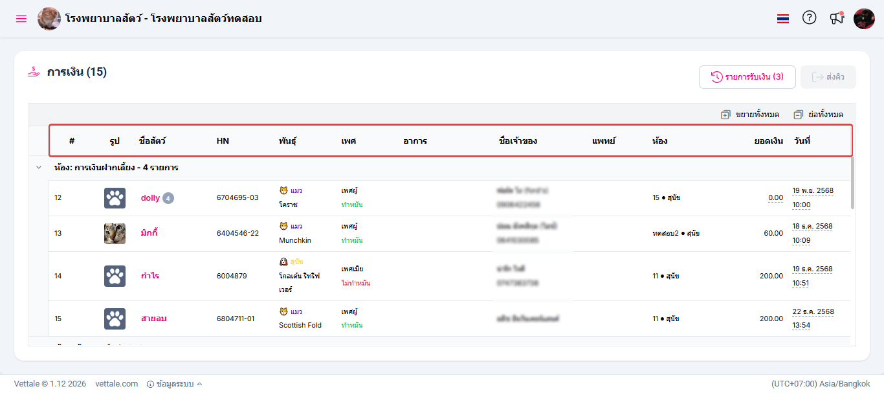This screenshot has width=884, height=393.
Task: Click the info icon beside ข้อมูลระบบ
Action: (150, 384)
